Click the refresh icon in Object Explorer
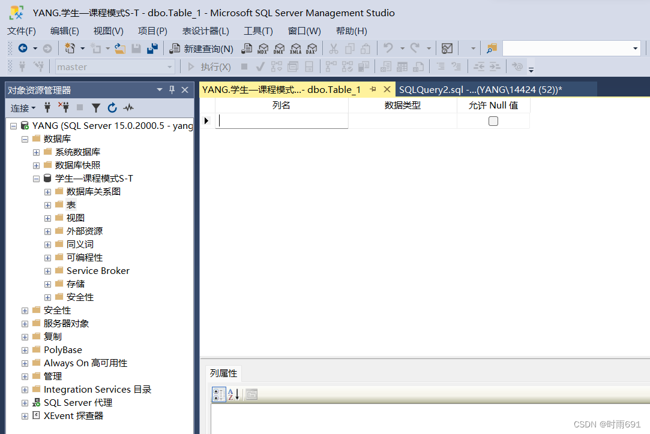Image resolution: width=650 pixels, height=434 pixels. pos(112,108)
